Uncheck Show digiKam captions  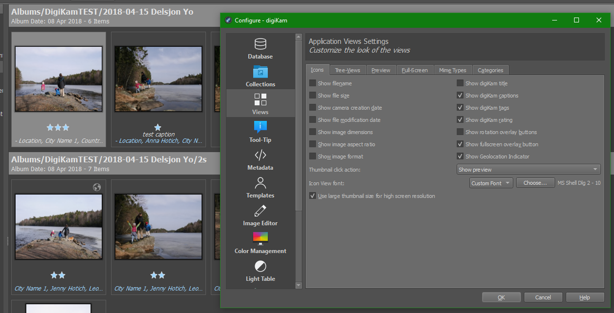coord(460,96)
